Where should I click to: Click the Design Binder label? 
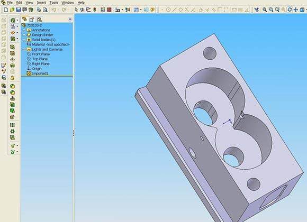[x=42, y=35]
